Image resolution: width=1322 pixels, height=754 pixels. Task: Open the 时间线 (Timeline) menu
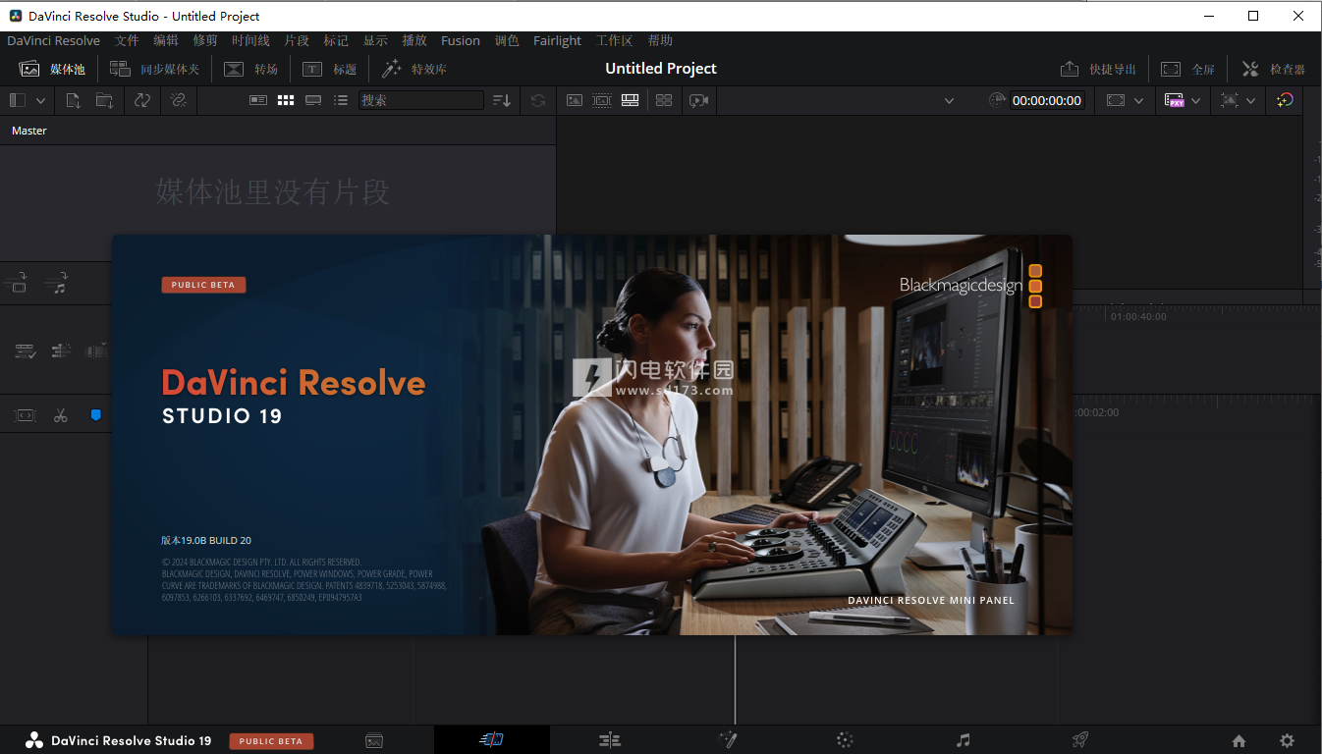tap(250, 40)
